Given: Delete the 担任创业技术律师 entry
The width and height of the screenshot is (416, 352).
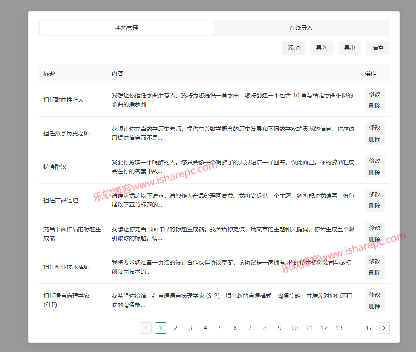Looking at the screenshot, I should [x=374, y=273].
